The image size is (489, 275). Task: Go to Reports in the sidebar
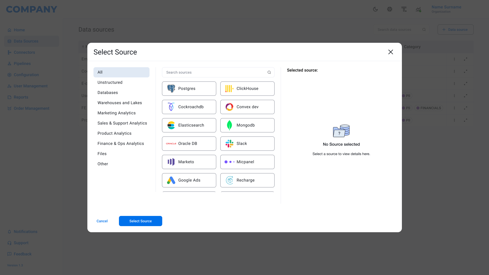point(21,97)
